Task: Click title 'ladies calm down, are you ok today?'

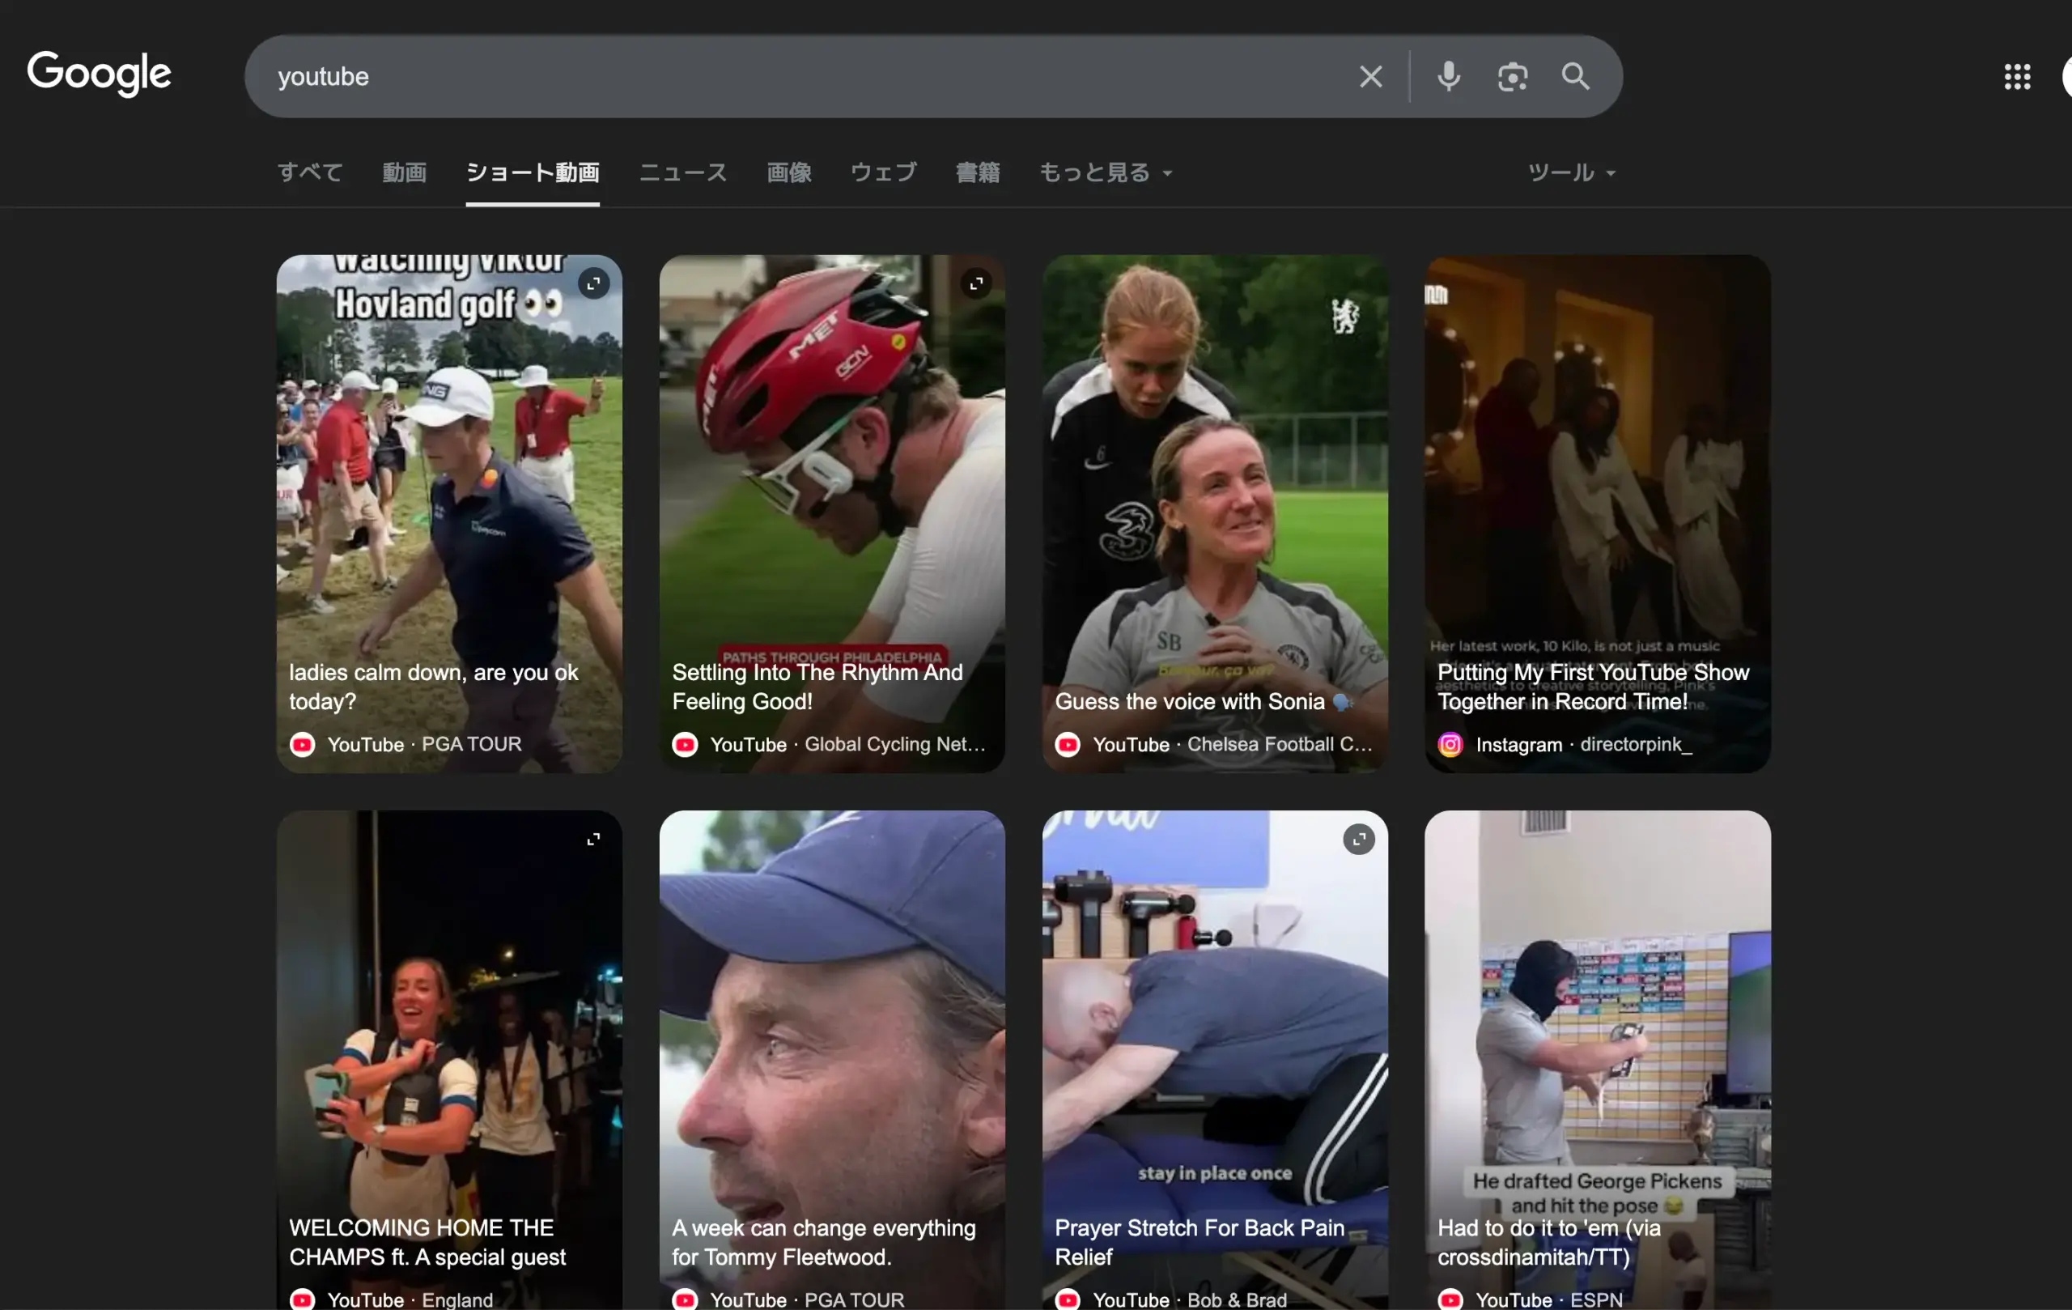Action: [434, 687]
